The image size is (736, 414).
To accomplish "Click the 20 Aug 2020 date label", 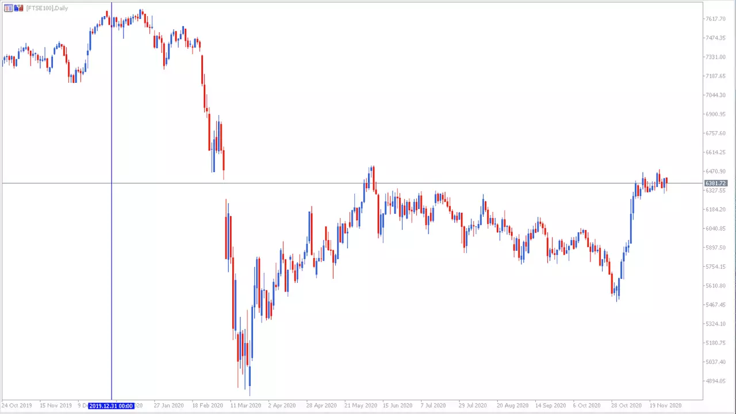I will [512, 405].
